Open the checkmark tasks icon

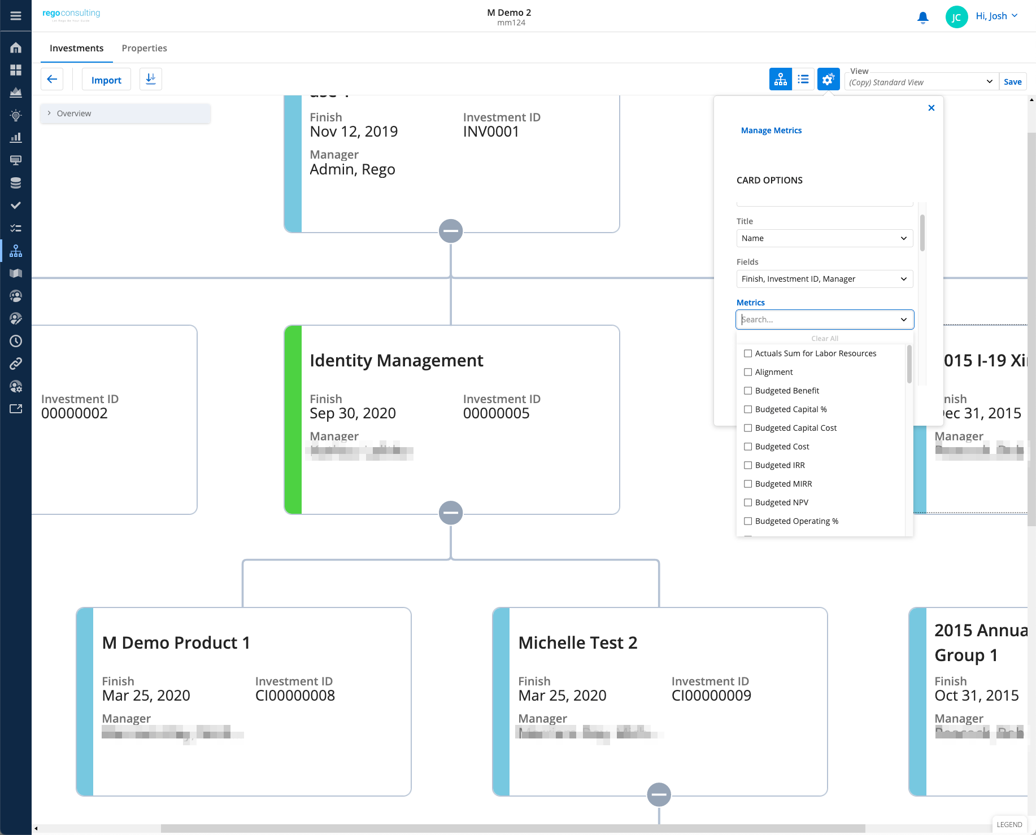[16, 206]
